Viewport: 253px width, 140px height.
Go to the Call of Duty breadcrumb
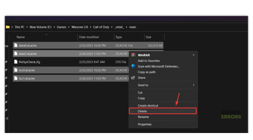pos(101,27)
